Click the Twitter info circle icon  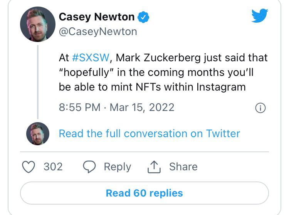(260, 108)
